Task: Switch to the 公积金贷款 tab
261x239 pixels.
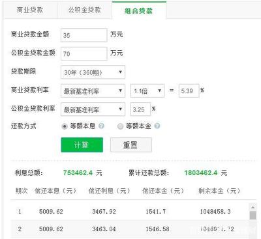Action: click(85, 10)
